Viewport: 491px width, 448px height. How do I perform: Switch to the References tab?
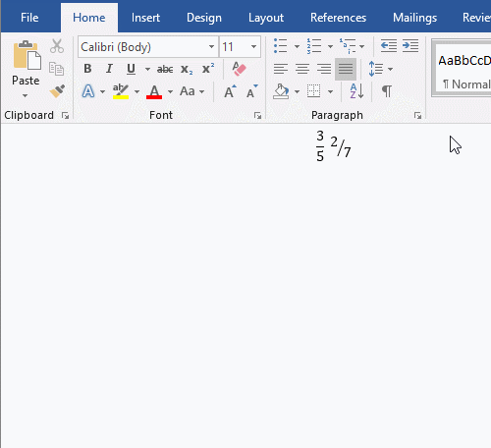coord(338,18)
